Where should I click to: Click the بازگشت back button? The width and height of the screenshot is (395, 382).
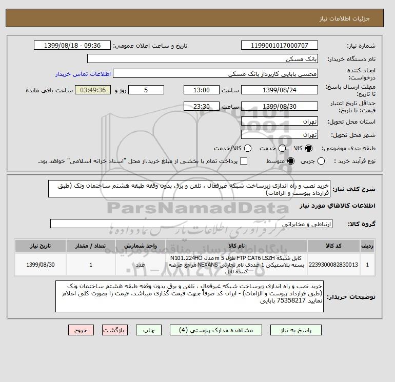pos(115,330)
